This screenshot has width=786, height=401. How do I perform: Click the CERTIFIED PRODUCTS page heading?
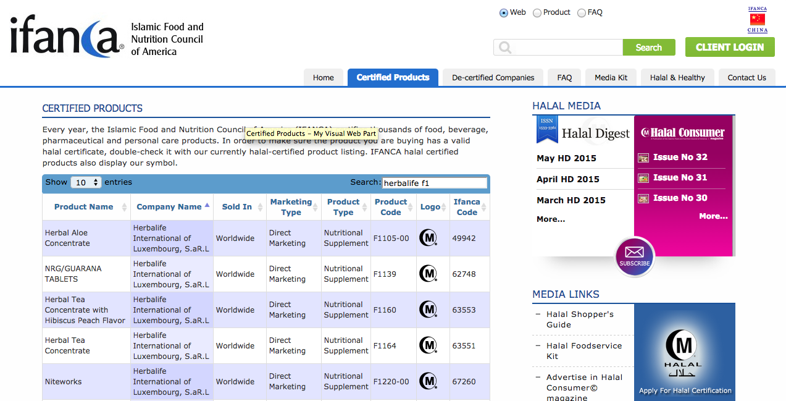click(x=93, y=108)
